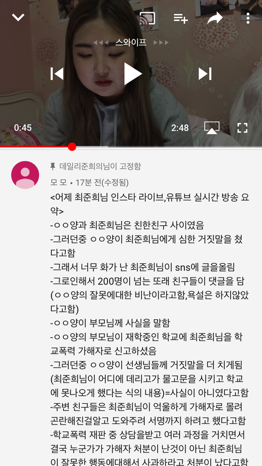
Task: Tap the Add to playlist icon
Action: pos(181,19)
